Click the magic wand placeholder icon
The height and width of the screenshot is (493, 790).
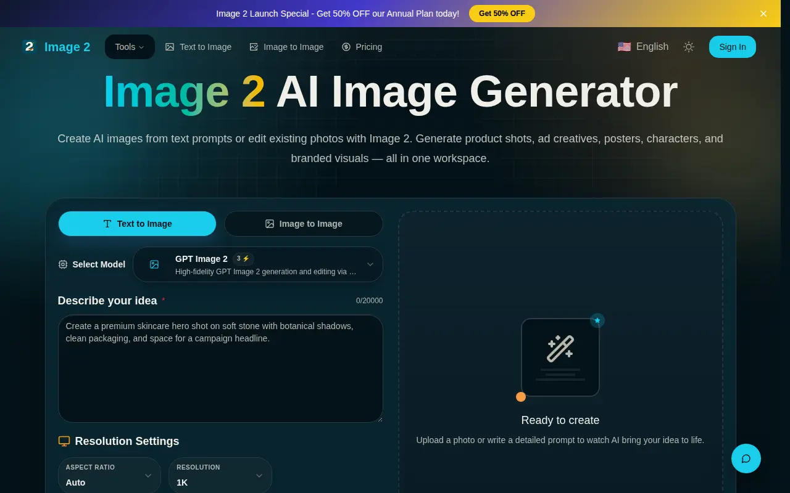560,349
